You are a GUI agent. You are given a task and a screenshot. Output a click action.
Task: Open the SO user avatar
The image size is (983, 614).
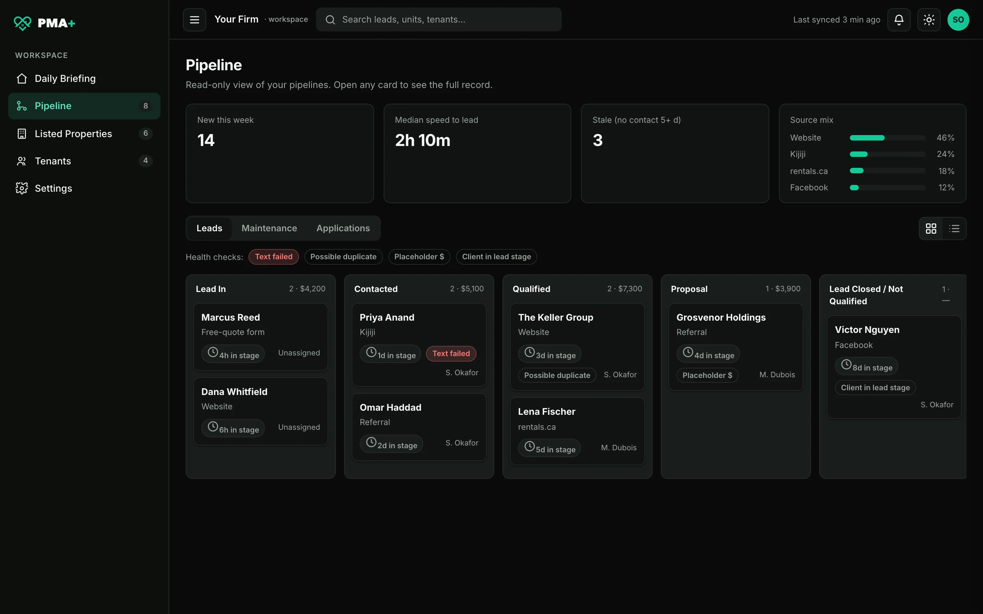[958, 19]
